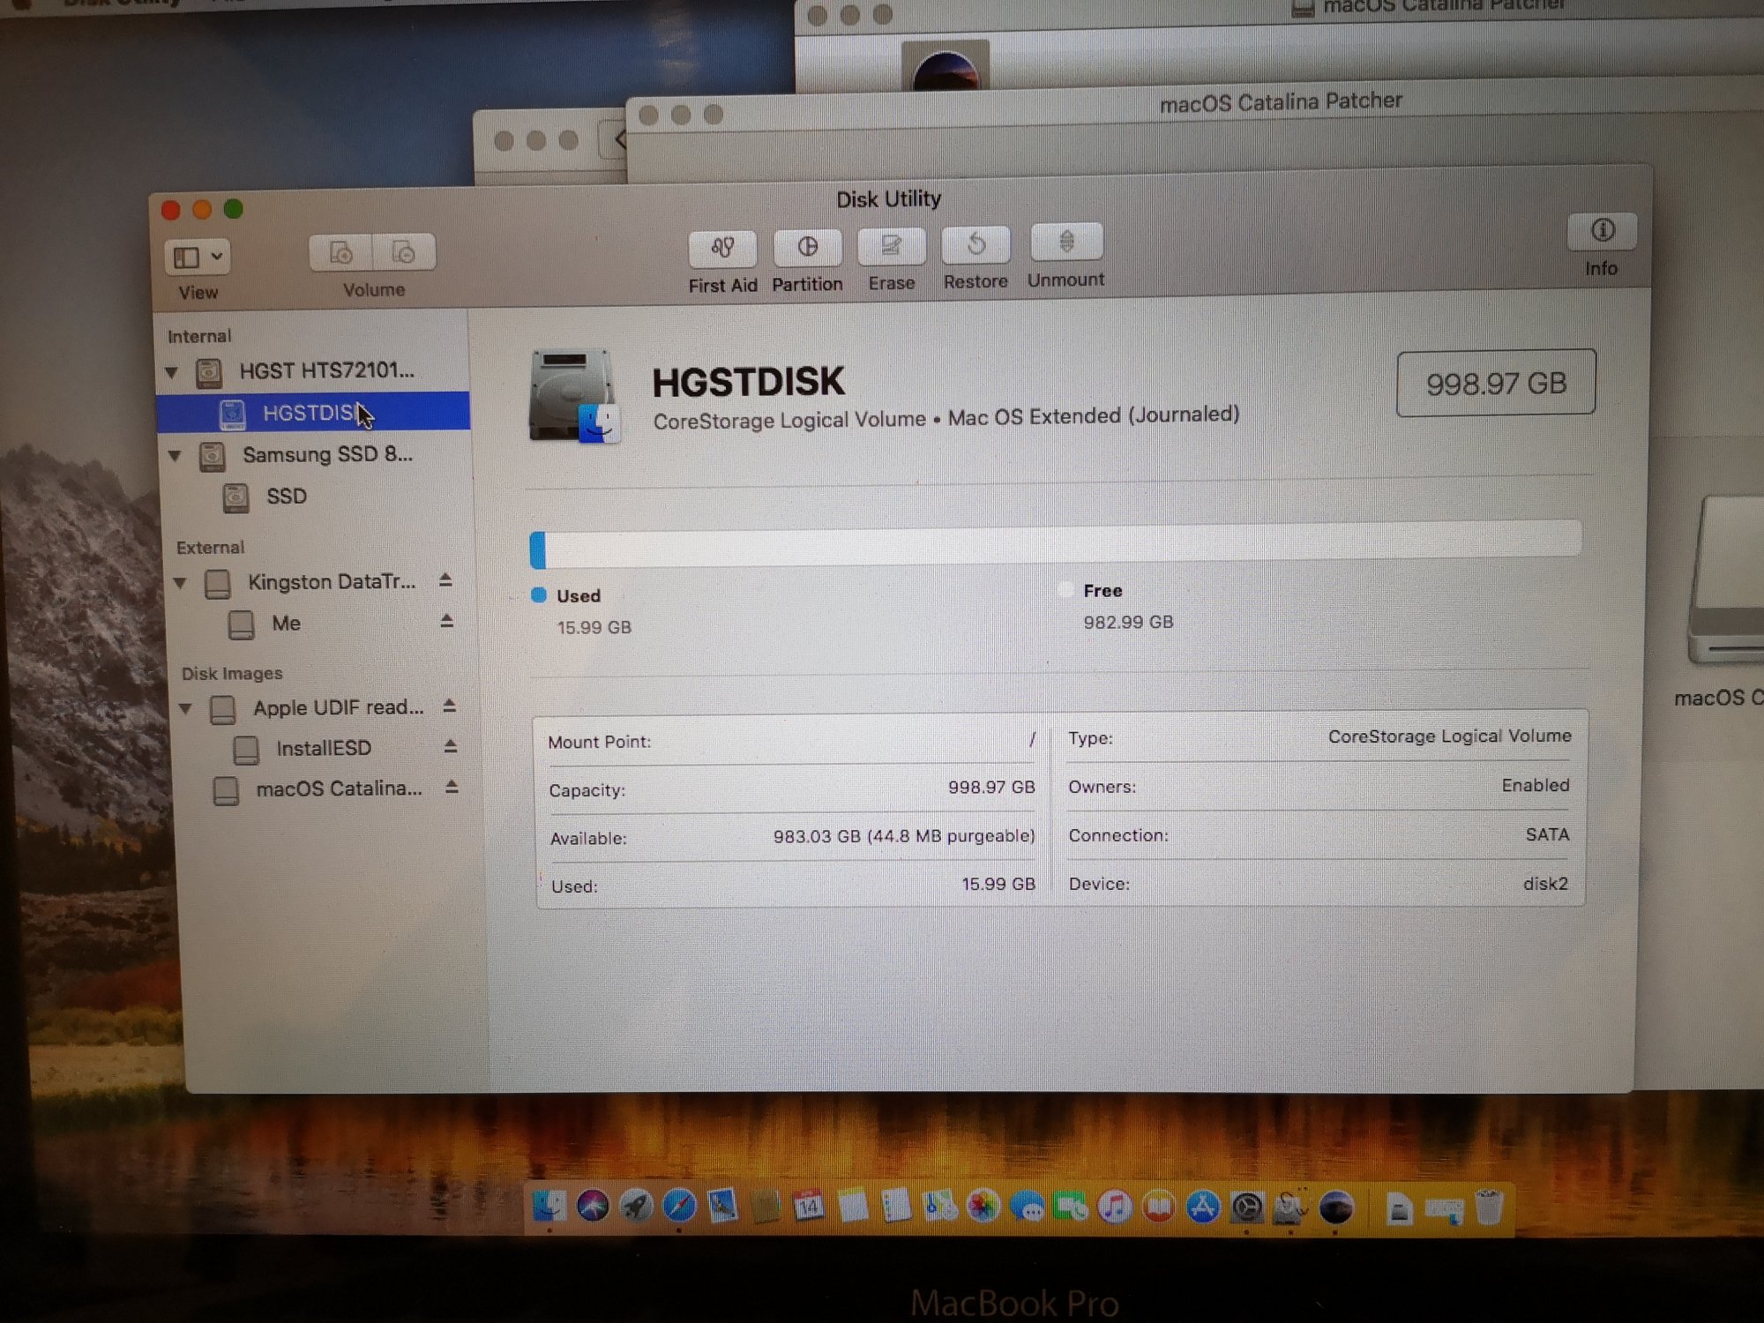Click the Device disk2 row
This screenshot has height=1323, width=1764.
pos(1319,884)
